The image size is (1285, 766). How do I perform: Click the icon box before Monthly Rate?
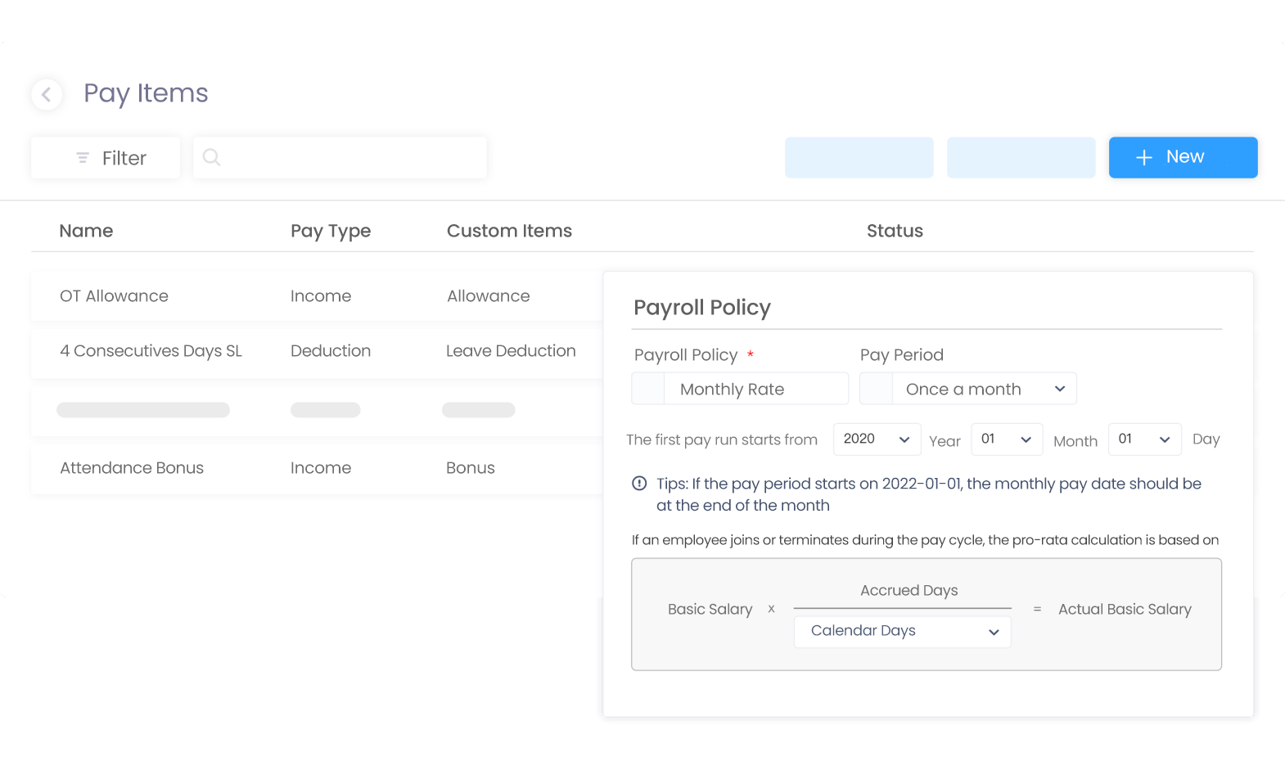pyautogui.click(x=648, y=389)
